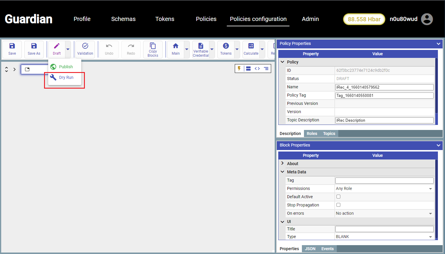Click the Topic Description input field
The height and width of the screenshot is (254, 445).
(384, 120)
